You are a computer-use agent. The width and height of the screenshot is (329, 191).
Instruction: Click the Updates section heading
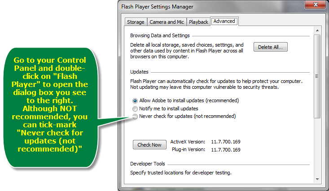pos(139,72)
